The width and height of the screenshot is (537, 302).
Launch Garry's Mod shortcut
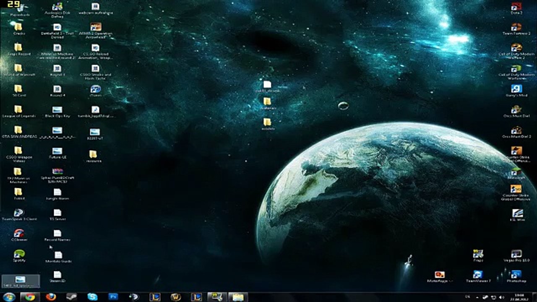pos(516,91)
